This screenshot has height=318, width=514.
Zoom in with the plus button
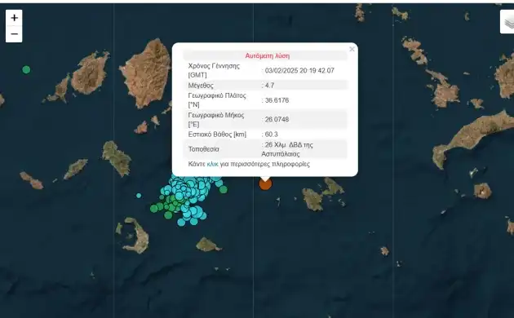point(14,18)
